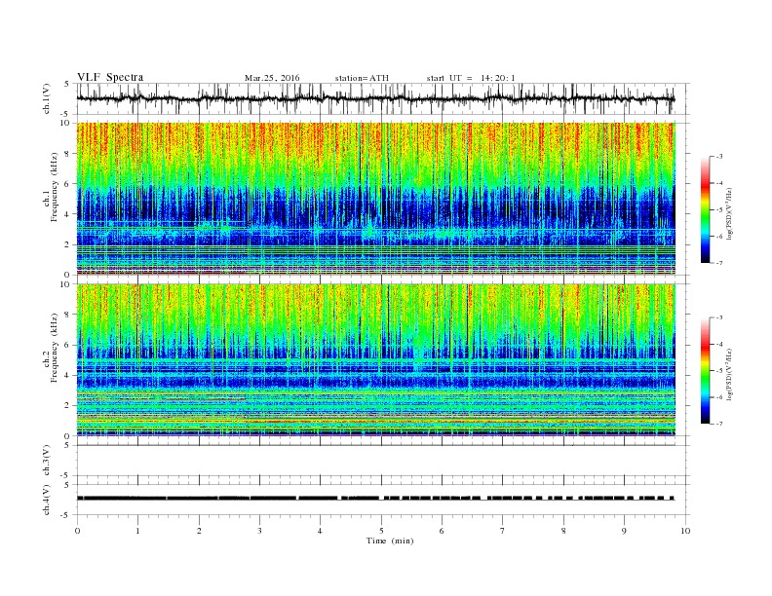
Task: Click the ch.1 spectrogram "2" kHz tick label
Action: click(68, 244)
